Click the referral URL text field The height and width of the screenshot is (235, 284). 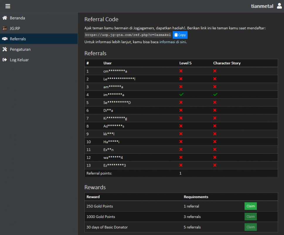point(128,35)
